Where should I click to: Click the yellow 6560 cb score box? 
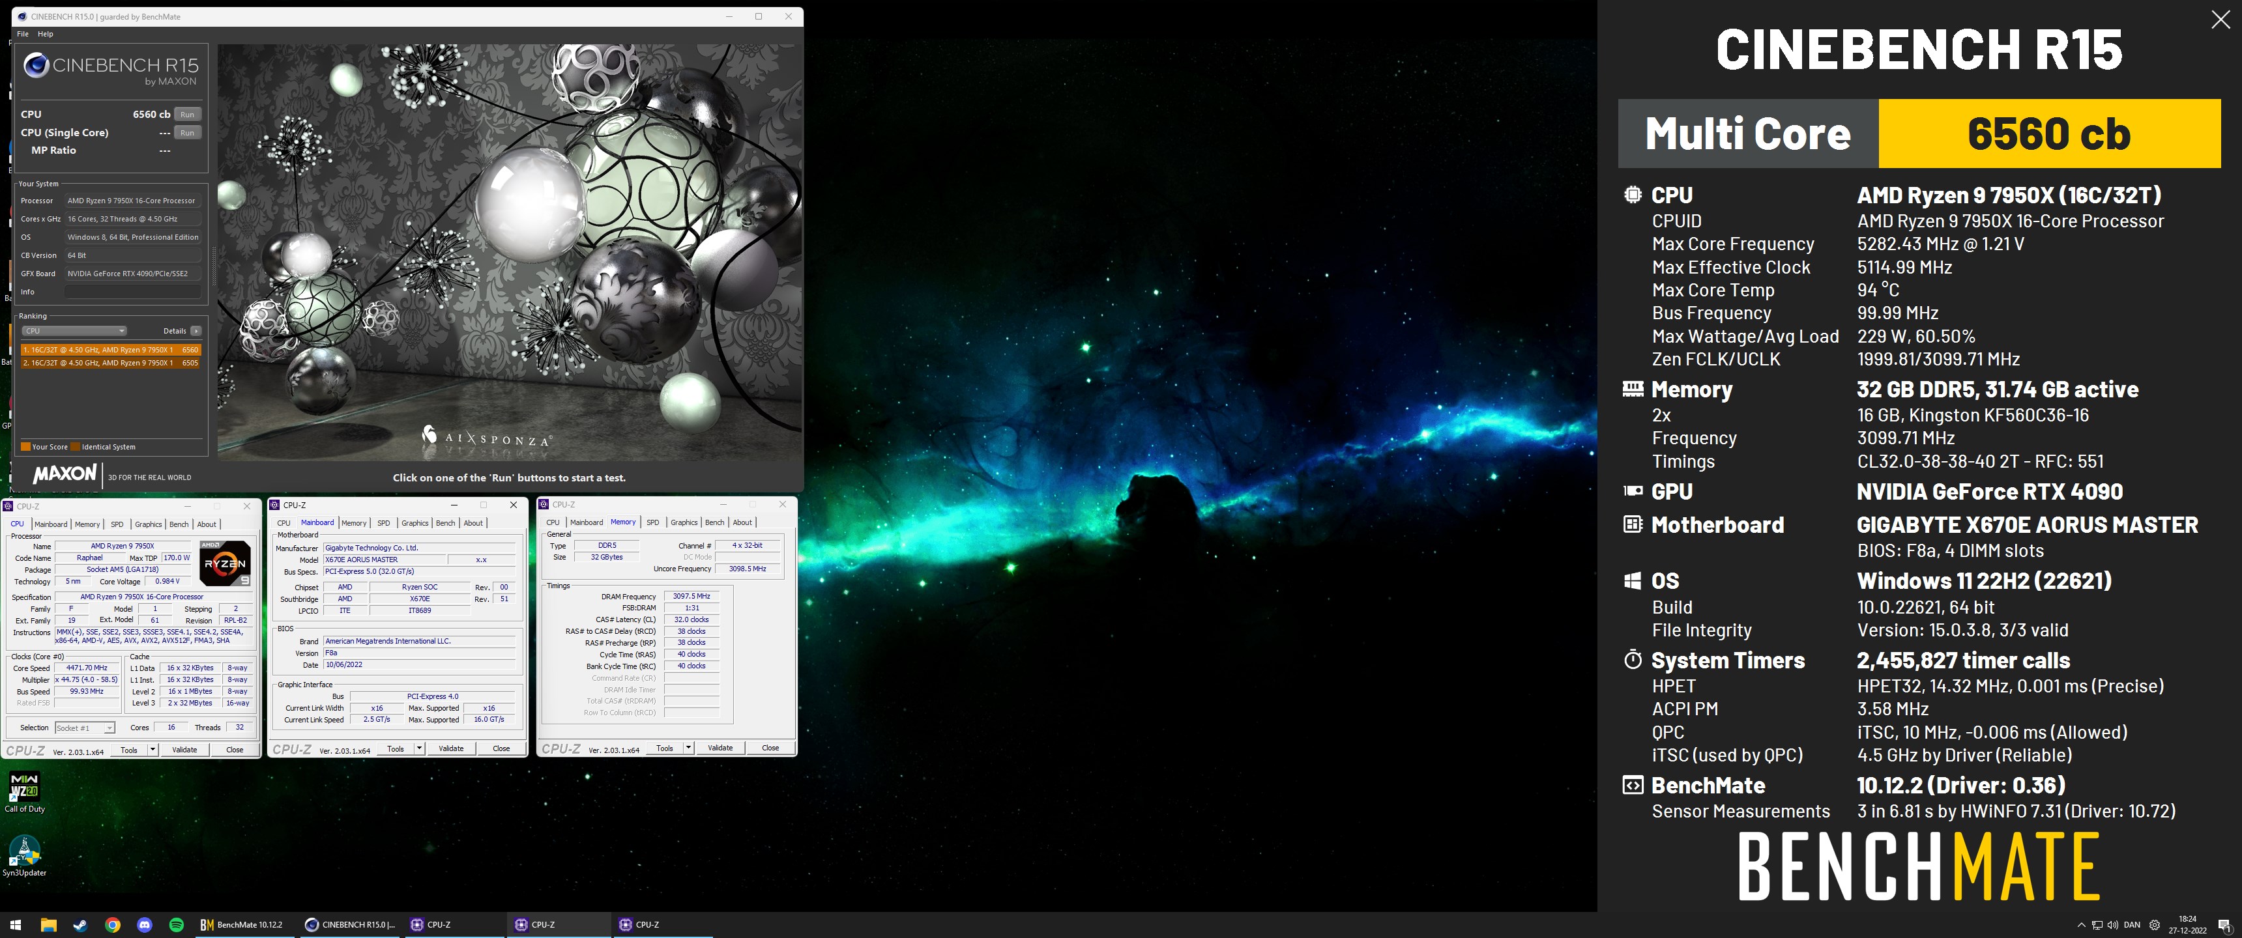pyautogui.click(x=2049, y=133)
